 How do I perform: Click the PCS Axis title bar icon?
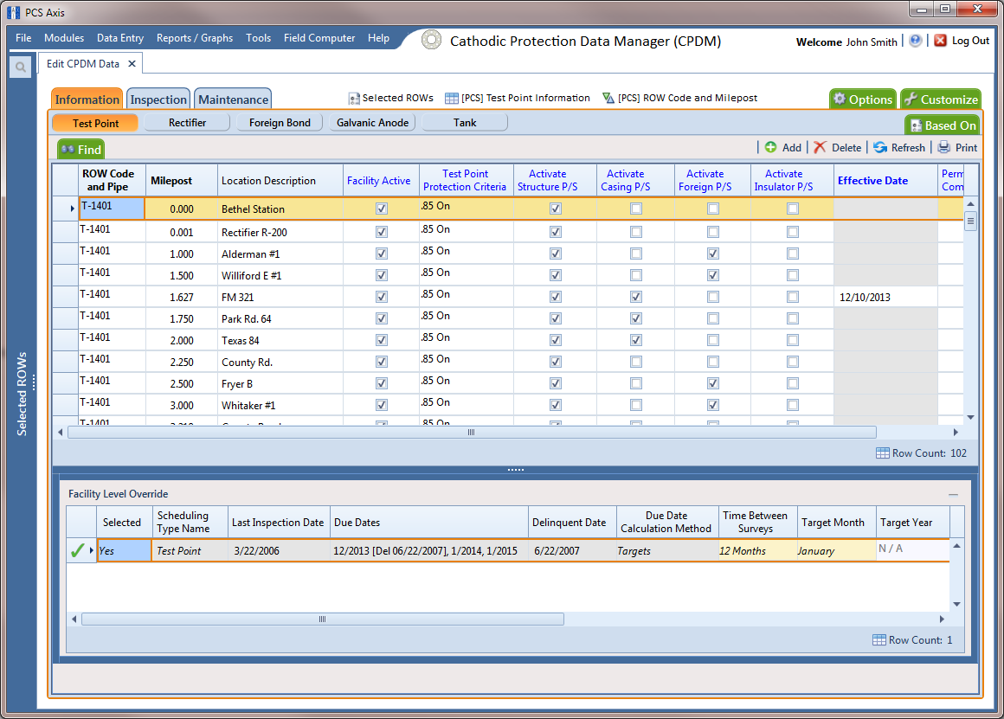[x=14, y=12]
